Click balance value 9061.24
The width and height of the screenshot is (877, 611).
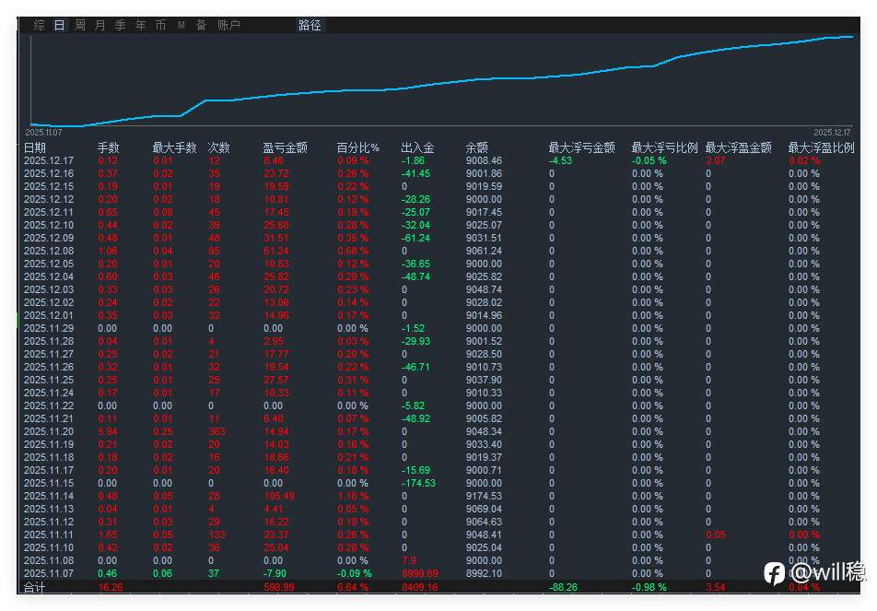pyautogui.click(x=484, y=251)
